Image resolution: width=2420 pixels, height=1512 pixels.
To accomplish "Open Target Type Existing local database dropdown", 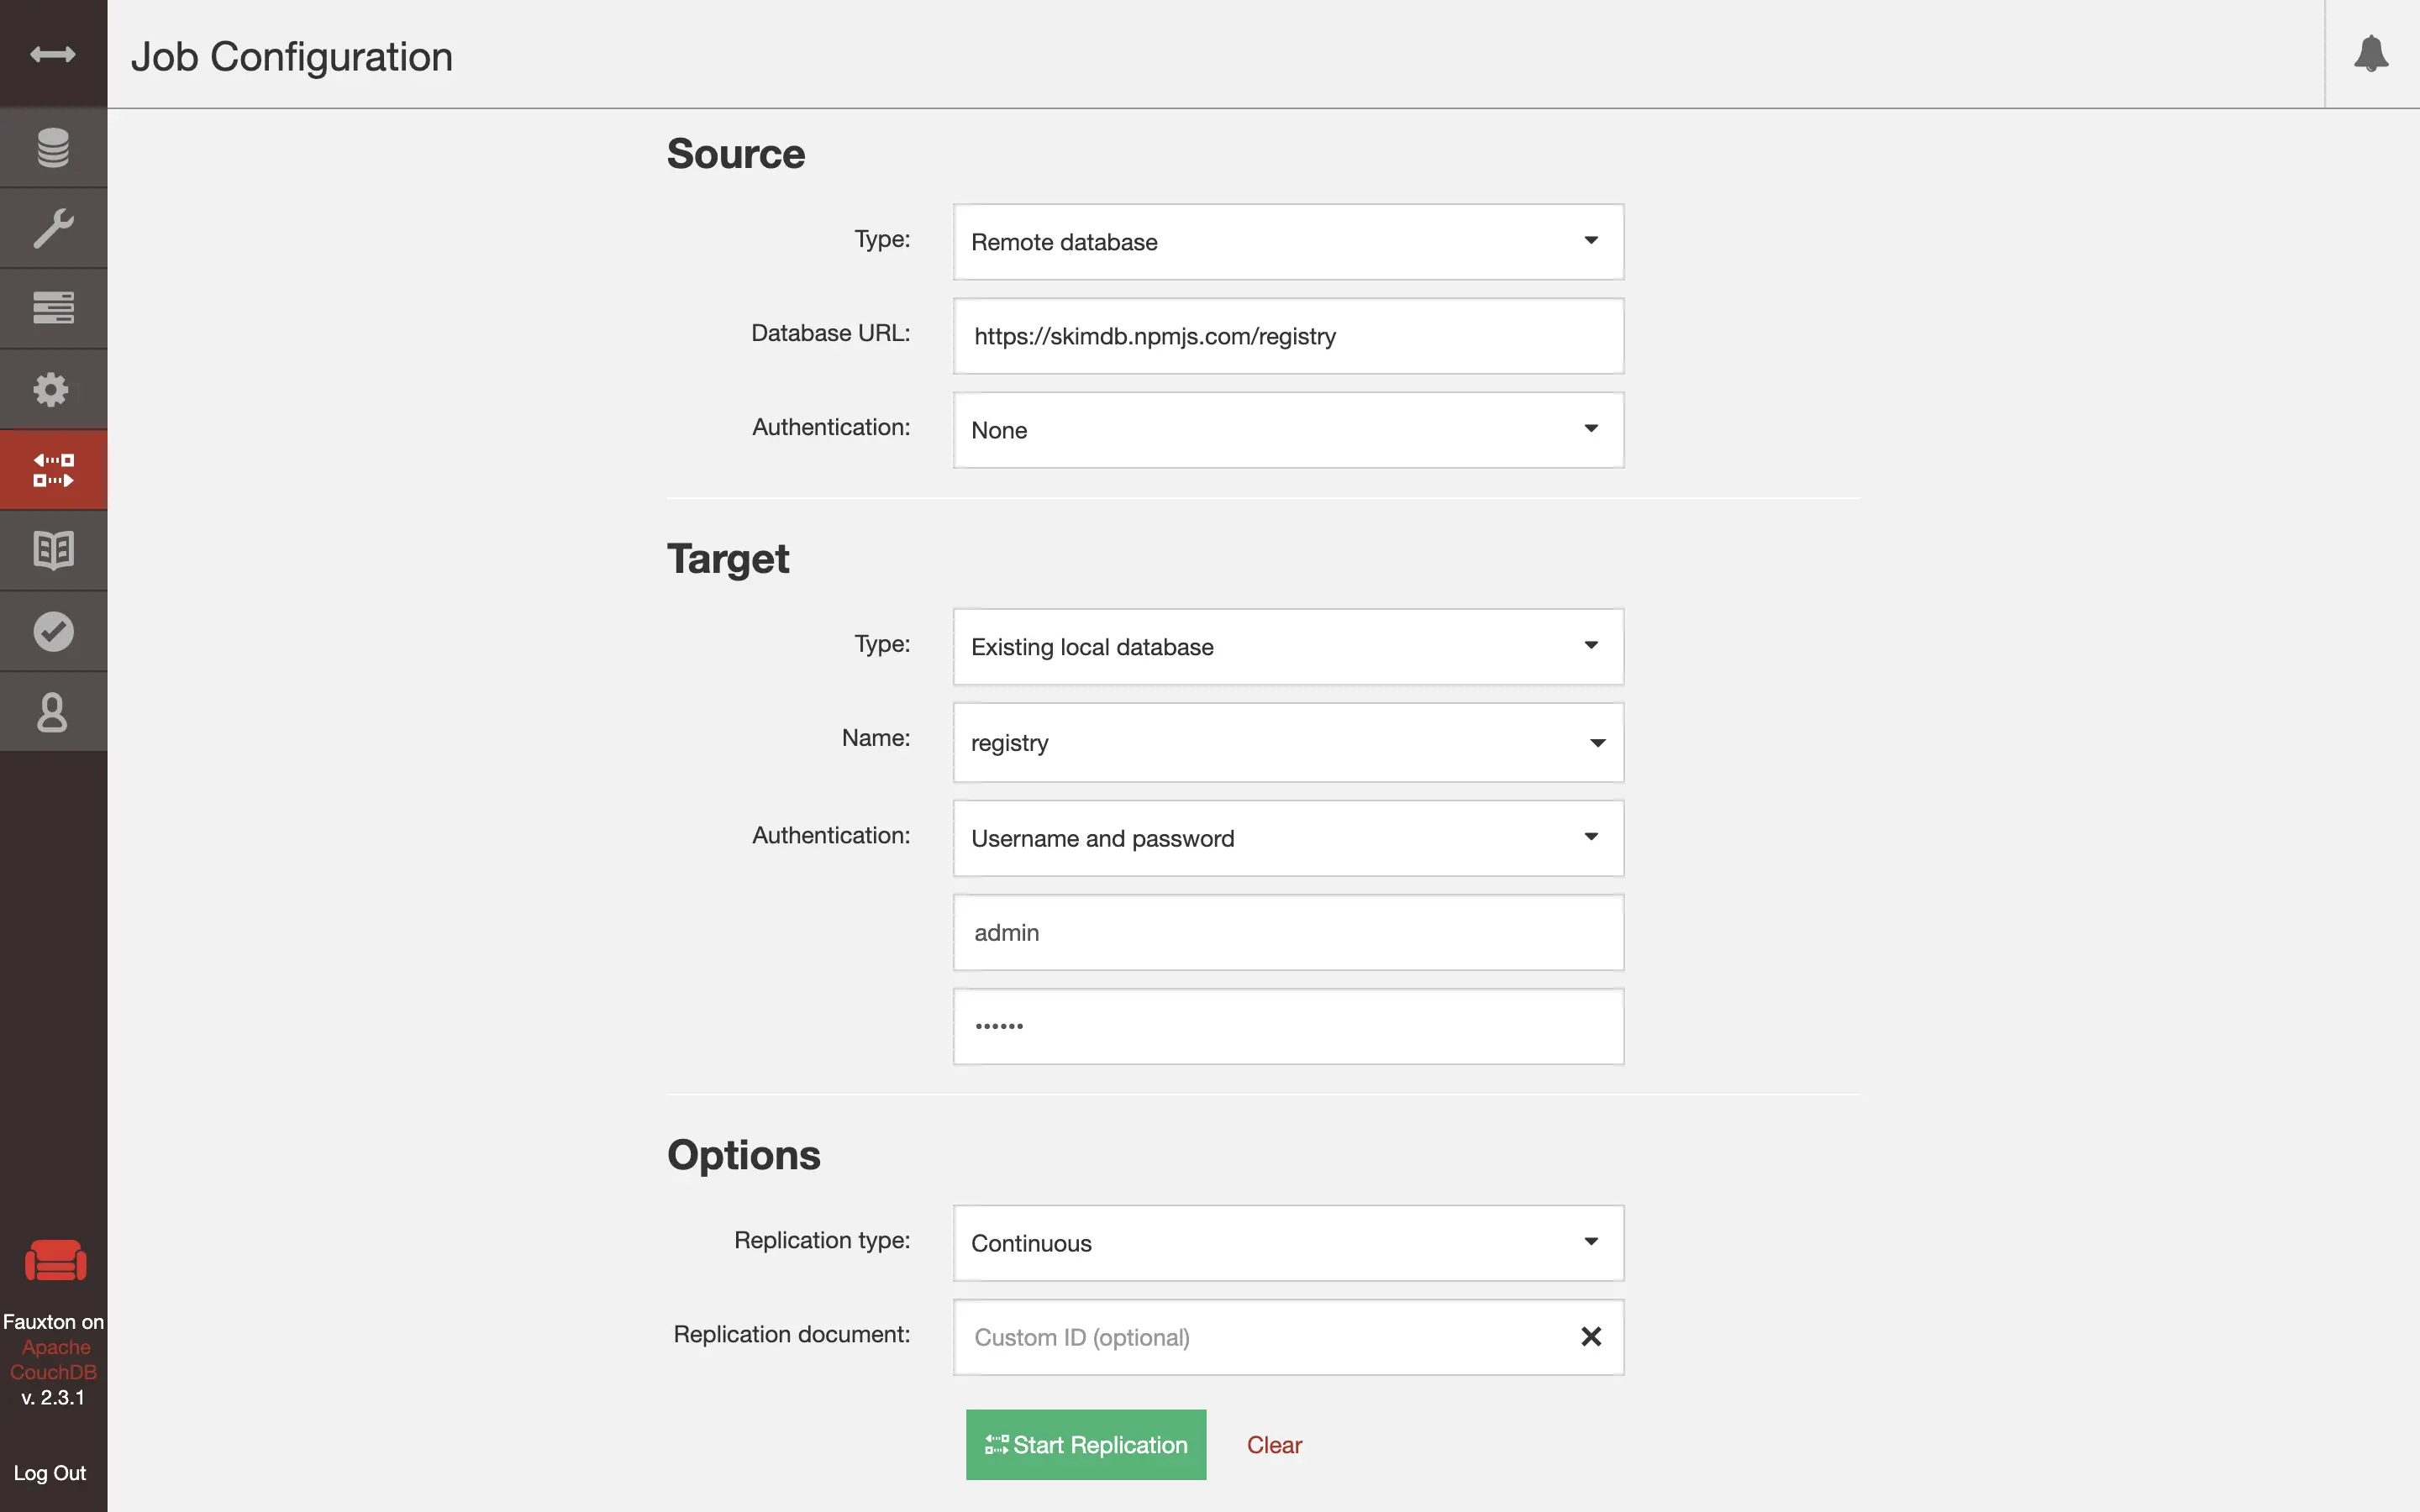I will coord(1287,647).
